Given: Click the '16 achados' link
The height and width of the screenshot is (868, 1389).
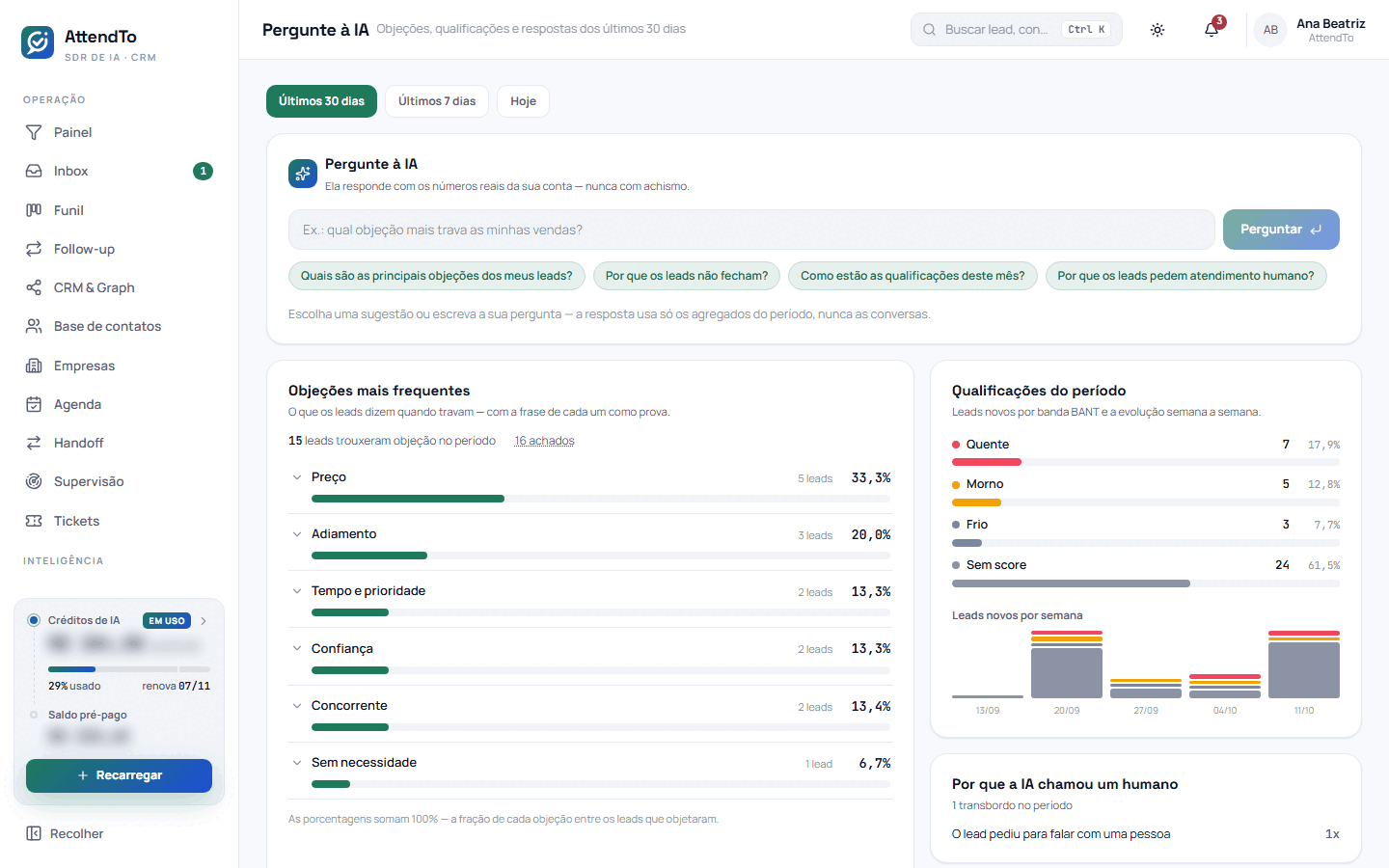Looking at the screenshot, I should (x=544, y=441).
